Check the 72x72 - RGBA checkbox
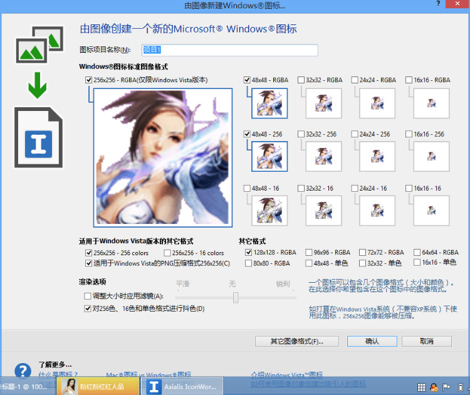470x395 pixels. [362, 252]
